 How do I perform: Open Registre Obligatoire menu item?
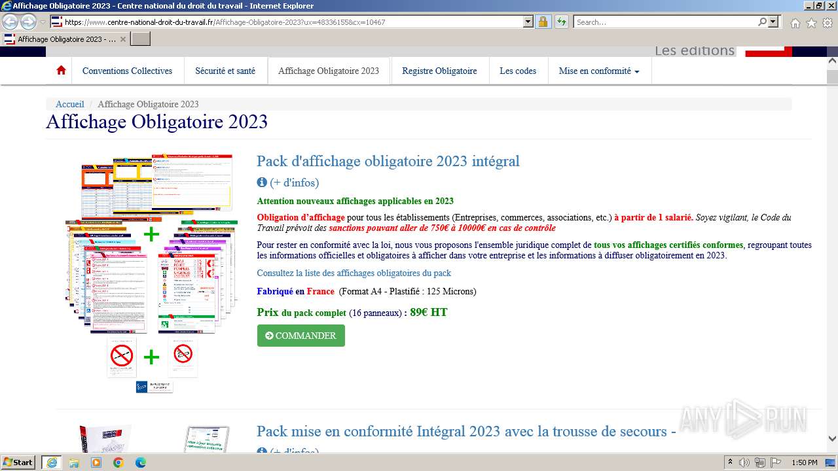click(439, 71)
